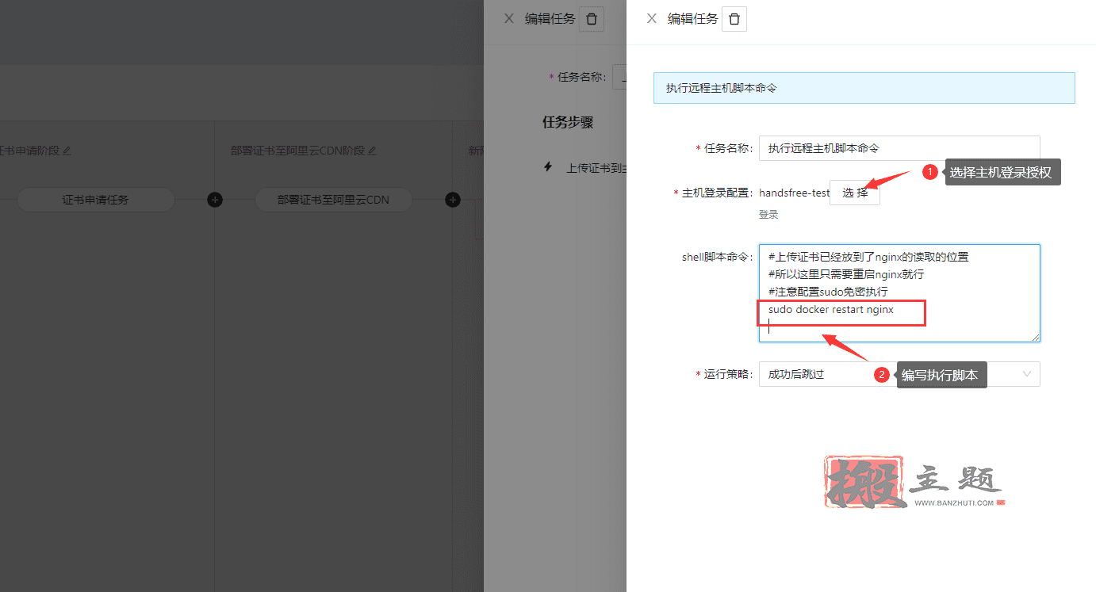This screenshot has width=1096, height=592.
Task: Click the 选择 button for 主机登录配置
Action: (x=855, y=193)
